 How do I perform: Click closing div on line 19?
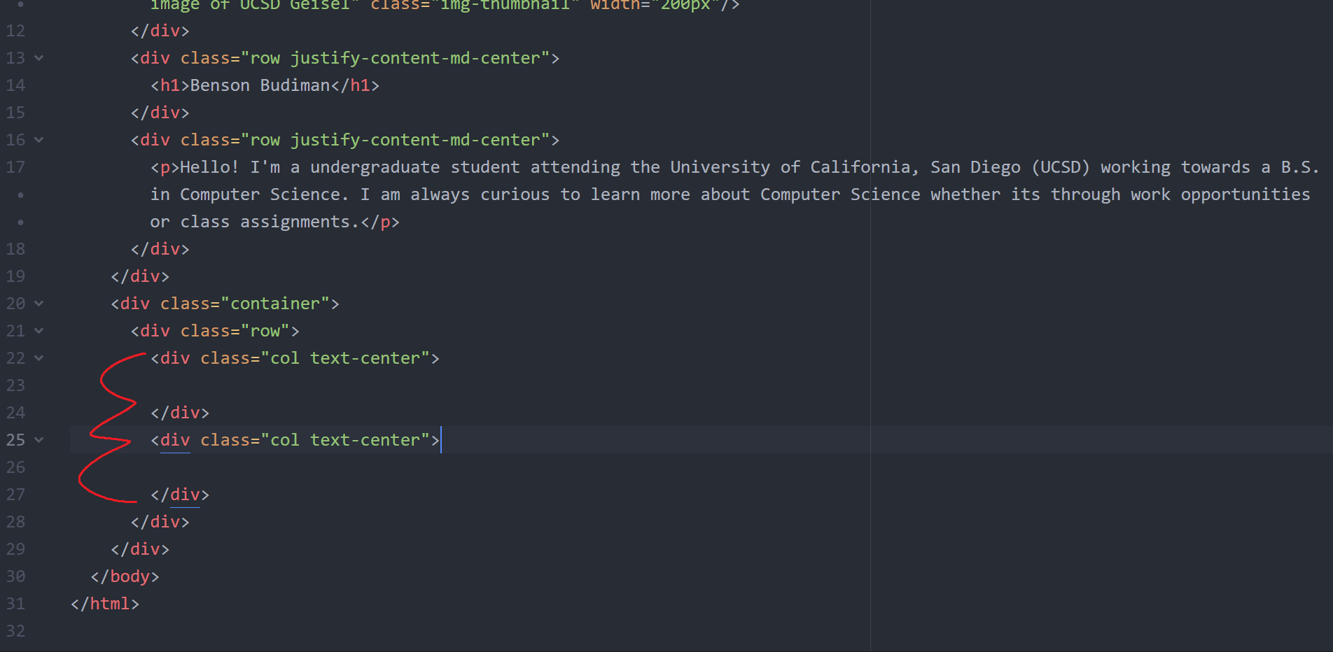[x=140, y=276]
